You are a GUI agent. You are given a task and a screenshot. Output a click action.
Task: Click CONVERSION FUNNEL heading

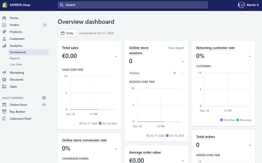point(75,159)
